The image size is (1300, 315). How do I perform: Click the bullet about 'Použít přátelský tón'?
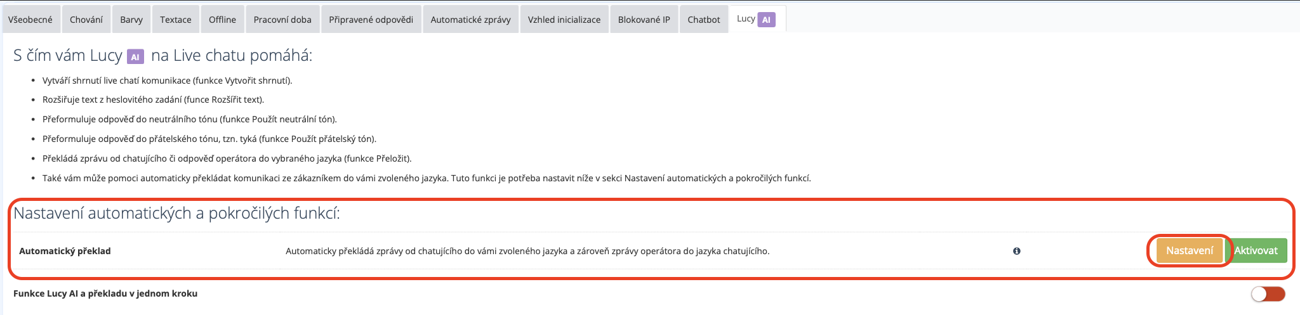click(209, 139)
